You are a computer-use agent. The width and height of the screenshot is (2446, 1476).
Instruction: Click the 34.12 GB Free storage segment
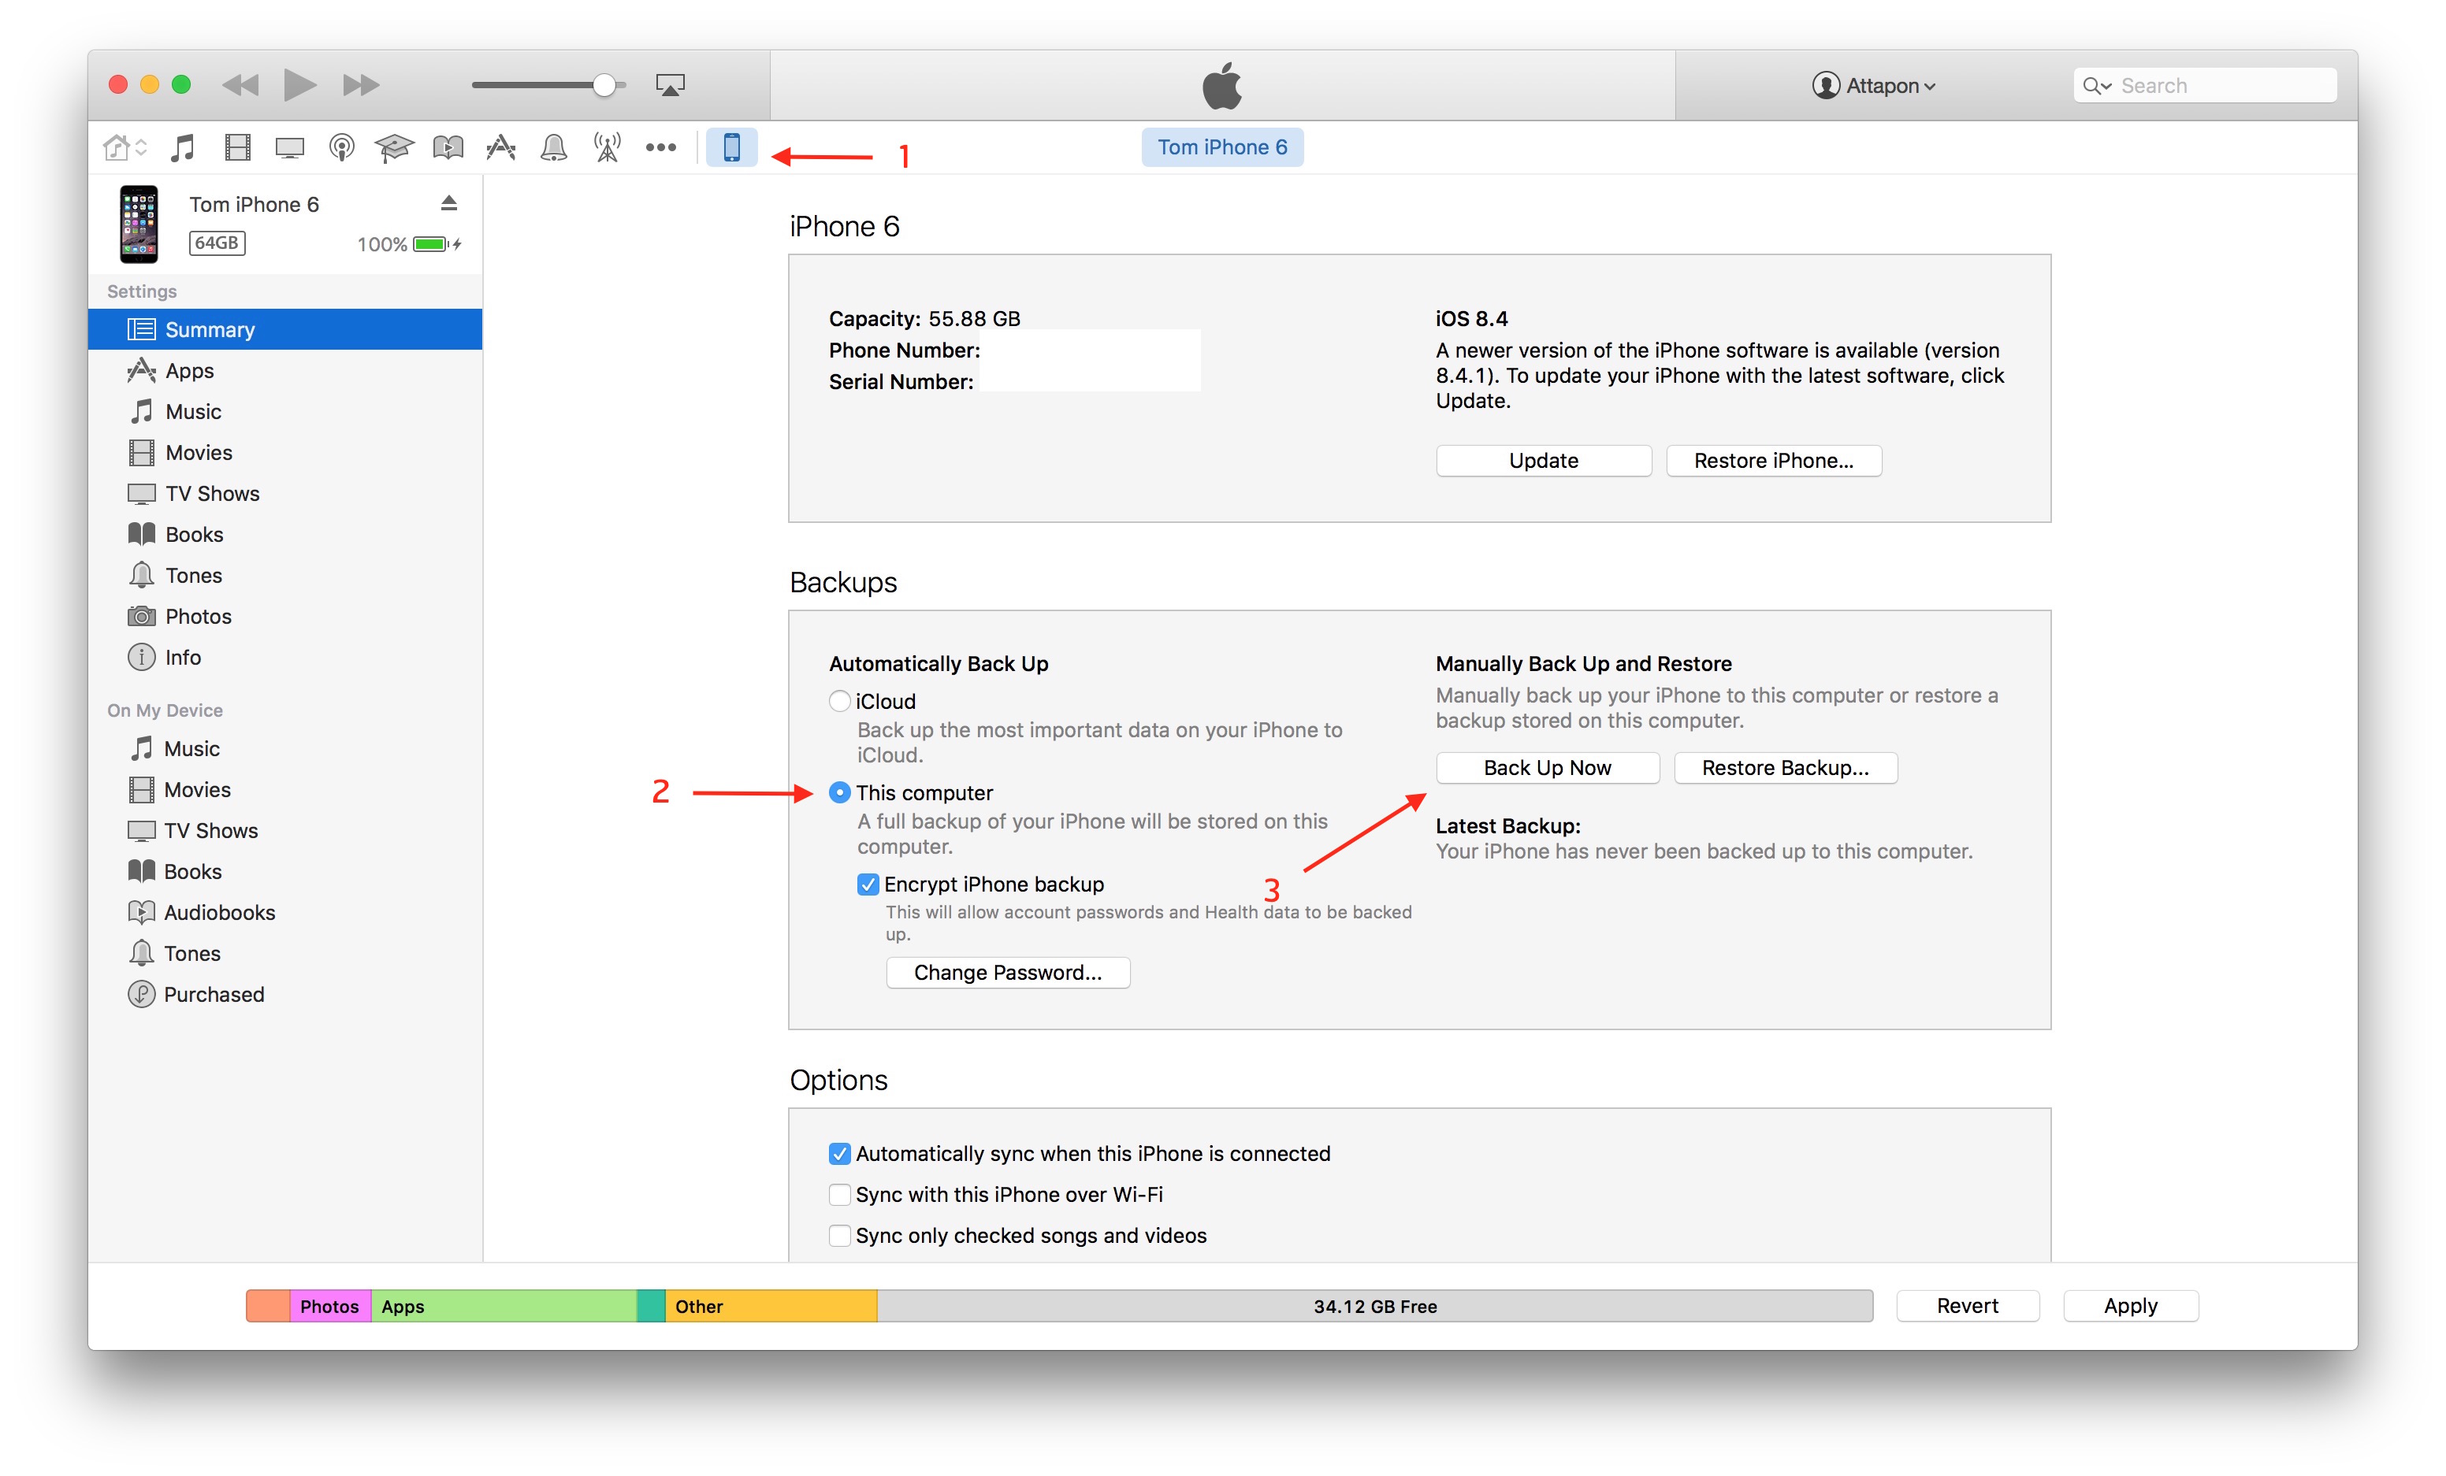[x=1375, y=1307]
